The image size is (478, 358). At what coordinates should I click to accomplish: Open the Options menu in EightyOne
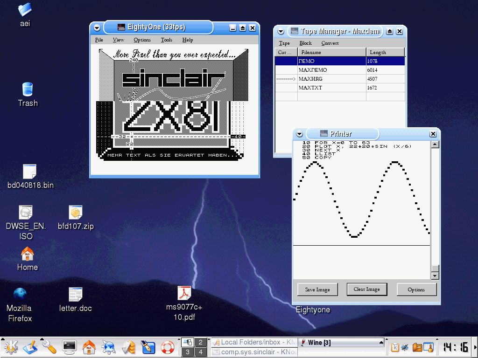[142, 40]
